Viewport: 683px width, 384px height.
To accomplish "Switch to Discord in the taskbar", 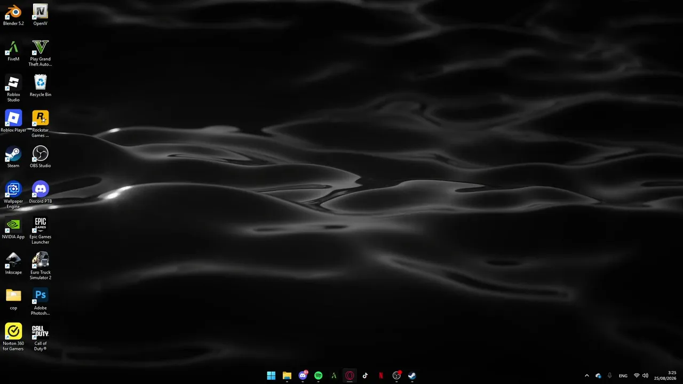I will [x=303, y=375].
